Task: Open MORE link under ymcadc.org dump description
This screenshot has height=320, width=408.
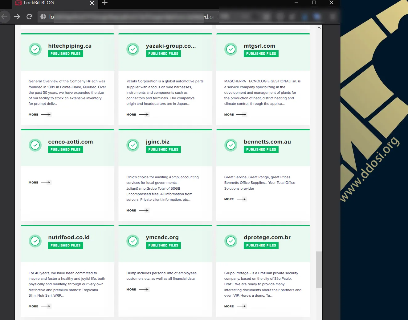Action: [x=137, y=290]
